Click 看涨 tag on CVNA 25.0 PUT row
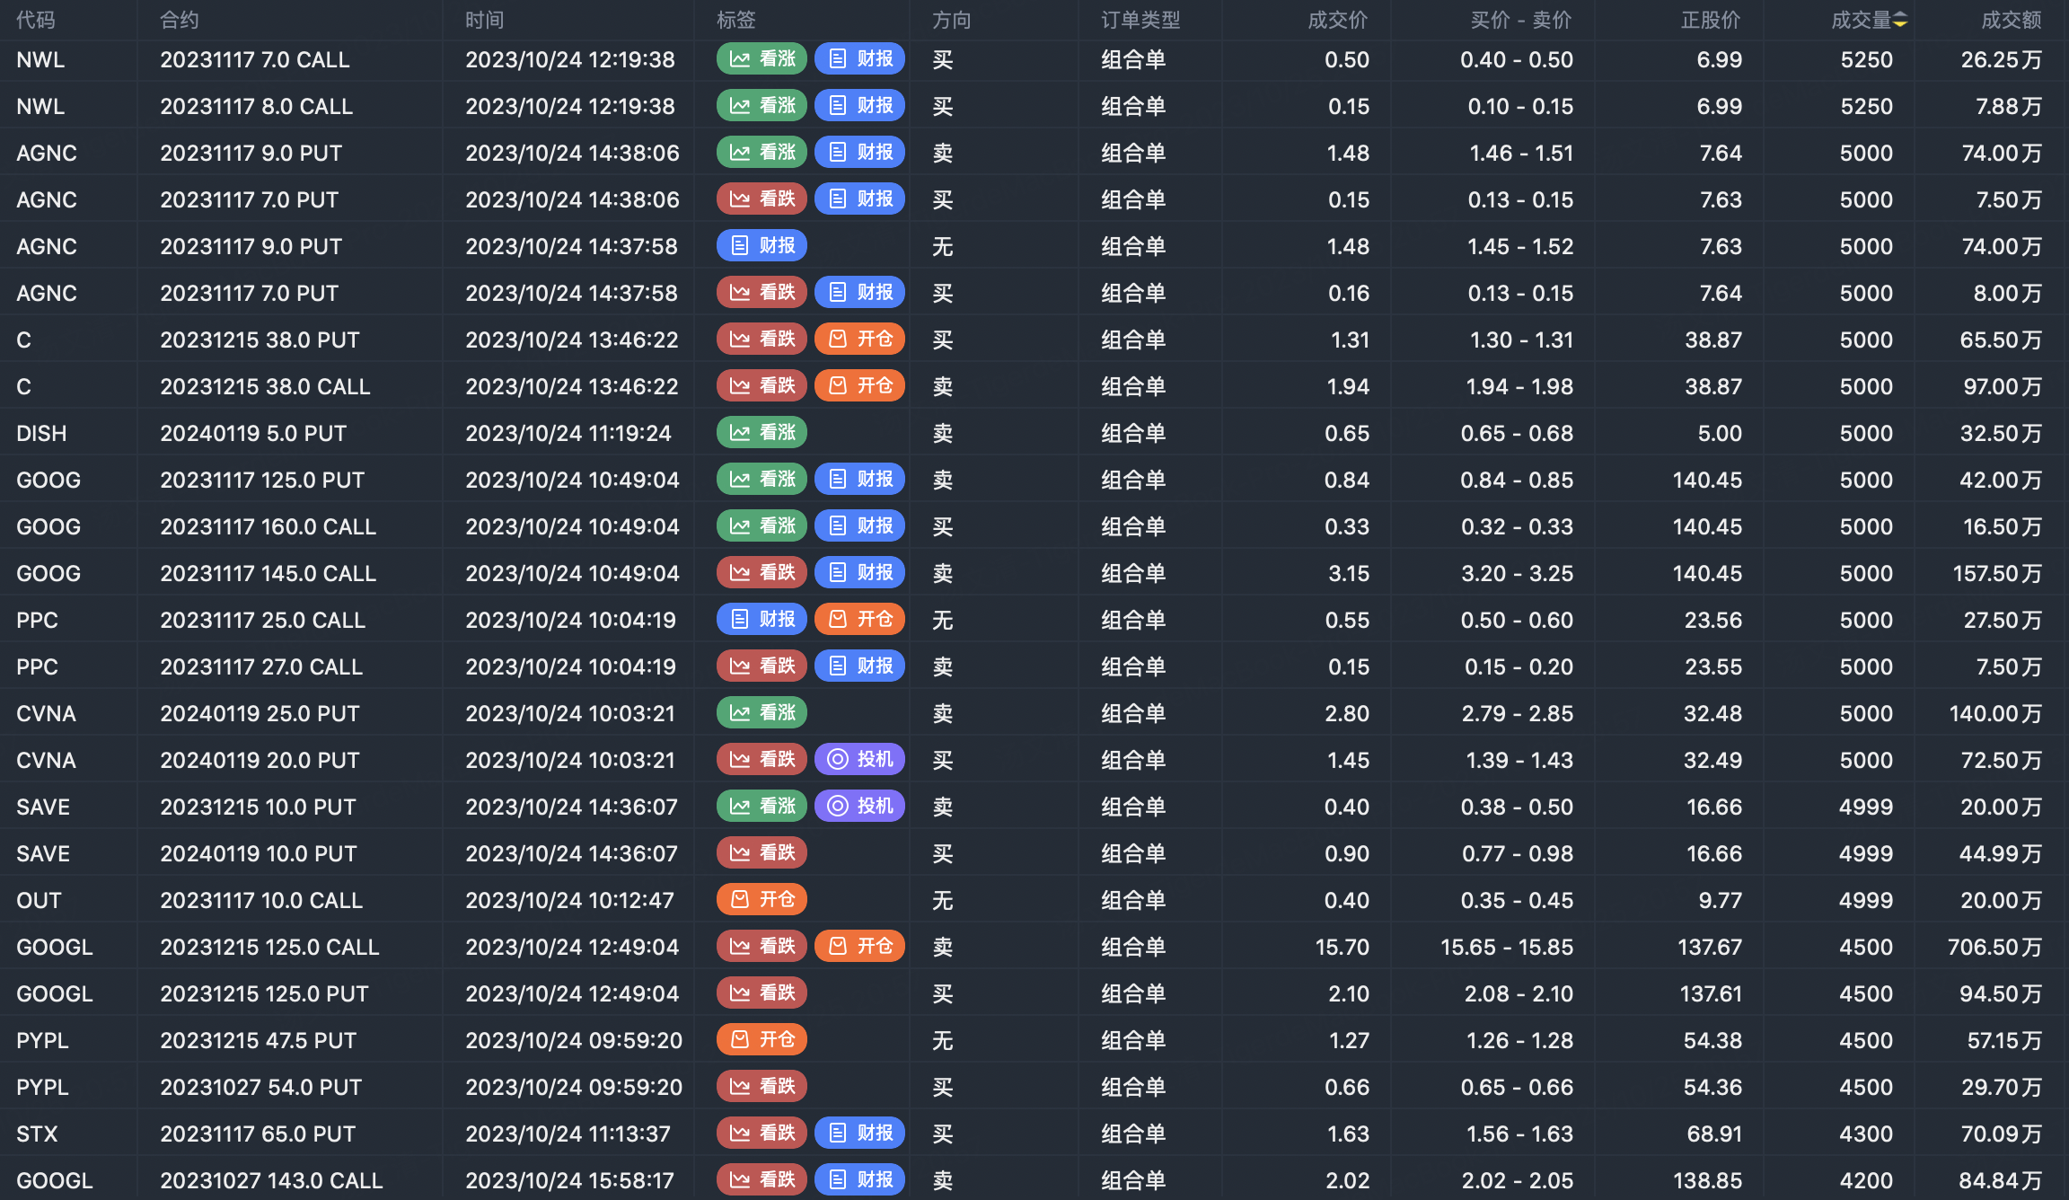 (x=762, y=713)
